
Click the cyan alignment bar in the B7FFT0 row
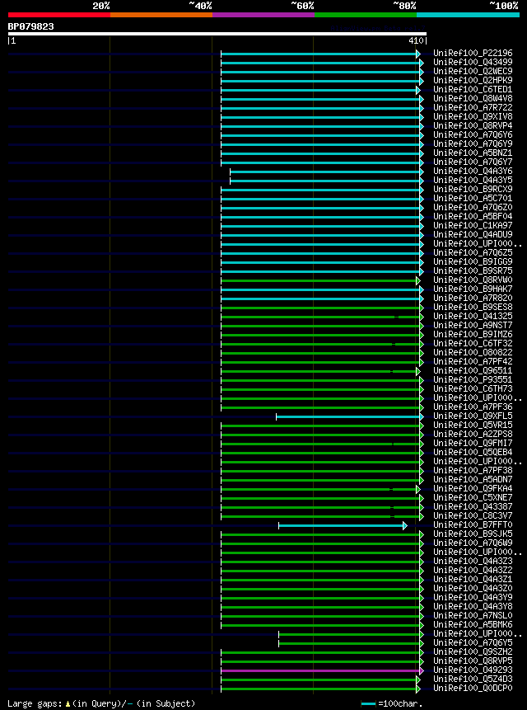point(343,525)
